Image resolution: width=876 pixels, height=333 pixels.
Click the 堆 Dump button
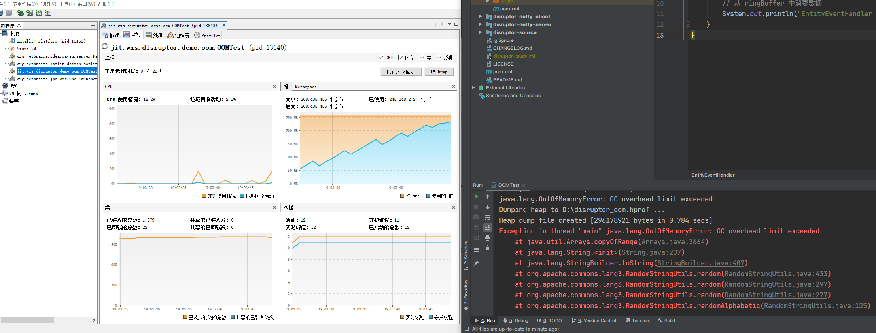(x=439, y=72)
